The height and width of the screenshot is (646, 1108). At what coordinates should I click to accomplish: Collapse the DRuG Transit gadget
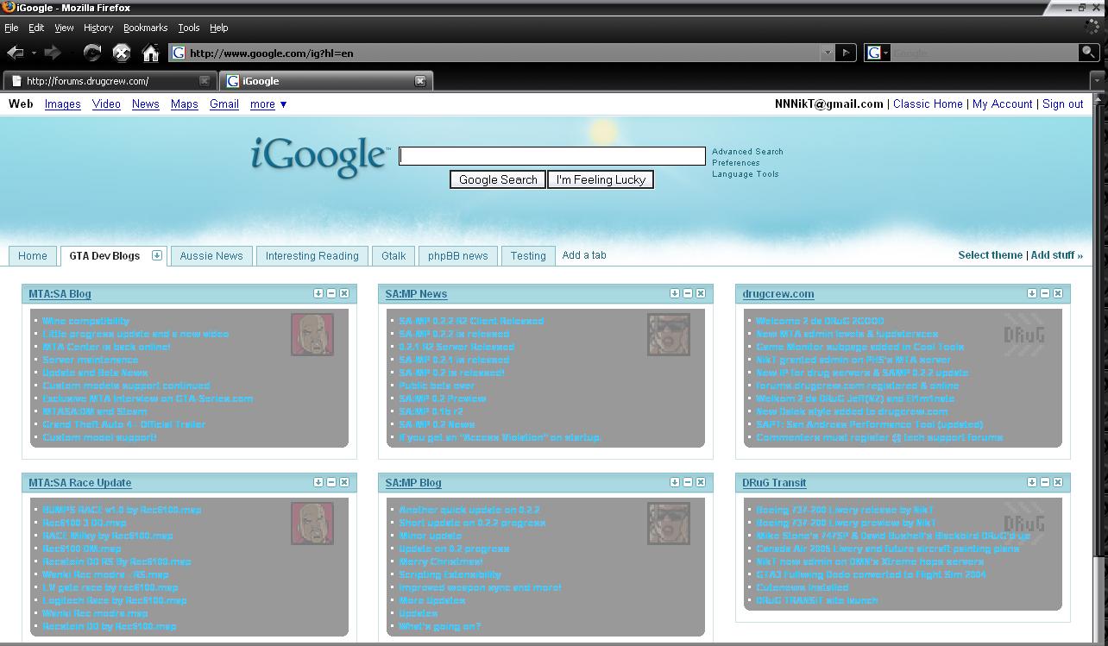[1045, 482]
